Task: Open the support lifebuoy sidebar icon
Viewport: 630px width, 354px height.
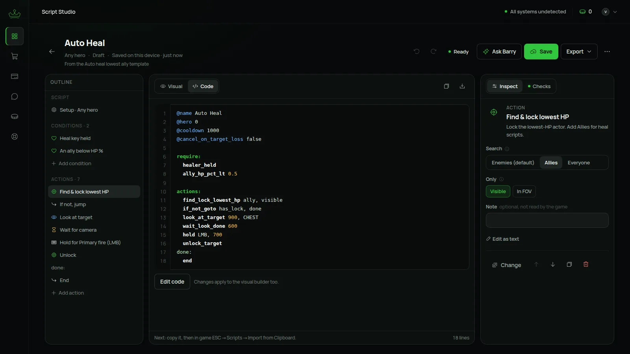Action: pyautogui.click(x=15, y=136)
